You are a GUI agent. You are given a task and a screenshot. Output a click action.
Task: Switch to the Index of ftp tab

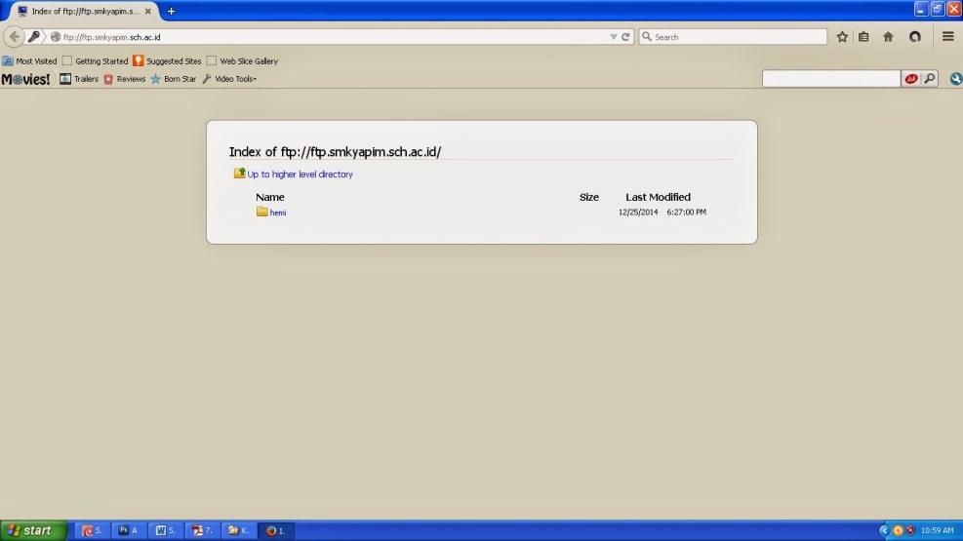pos(85,11)
